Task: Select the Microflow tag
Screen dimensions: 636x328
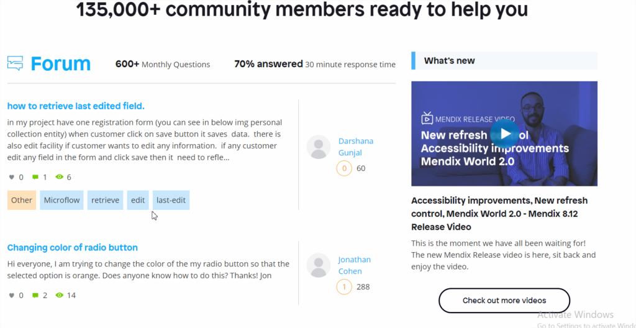Action: point(61,200)
